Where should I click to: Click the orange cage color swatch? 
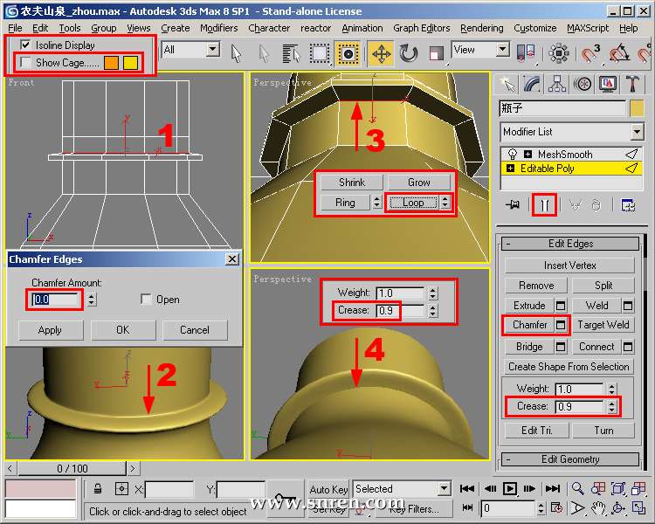click(x=111, y=63)
